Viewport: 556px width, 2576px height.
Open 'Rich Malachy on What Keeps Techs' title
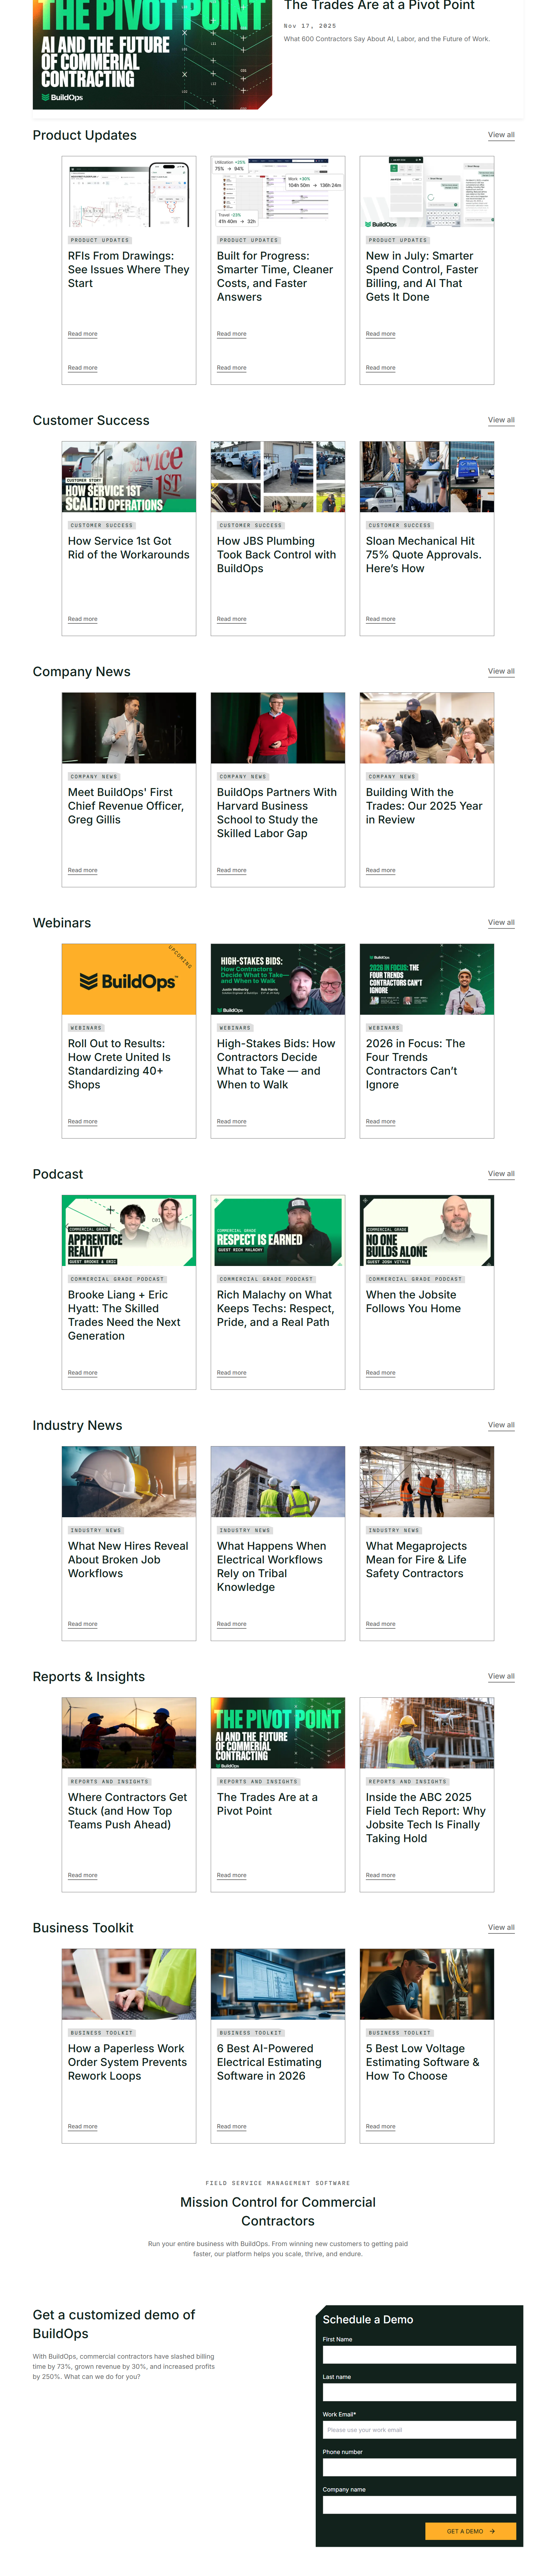click(276, 1308)
